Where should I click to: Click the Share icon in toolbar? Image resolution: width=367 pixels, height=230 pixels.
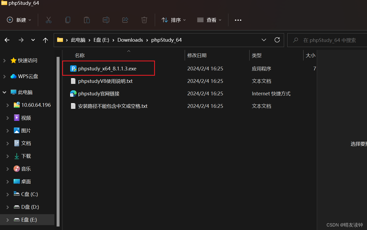point(125,20)
